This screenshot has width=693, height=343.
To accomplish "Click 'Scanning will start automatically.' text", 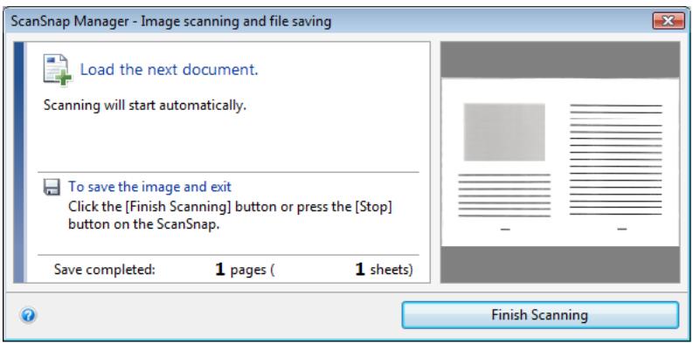I will click(x=144, y=106).
